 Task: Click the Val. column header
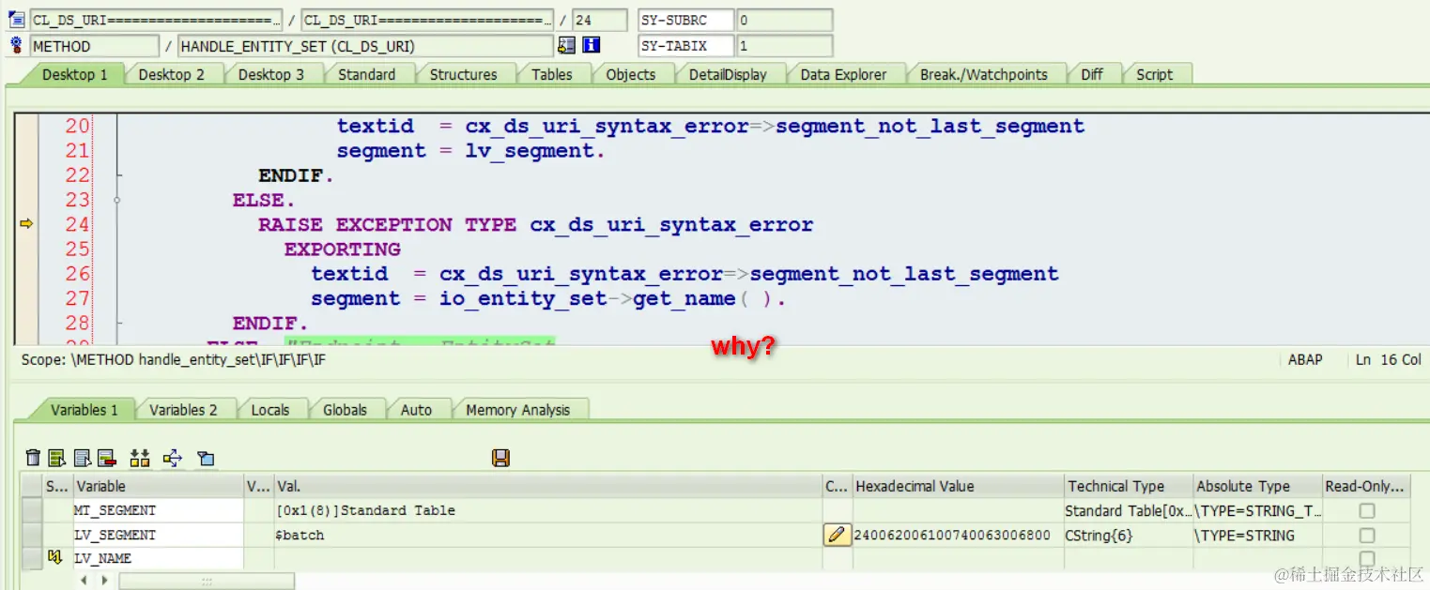pyautogui.click(x=547, y=486)
